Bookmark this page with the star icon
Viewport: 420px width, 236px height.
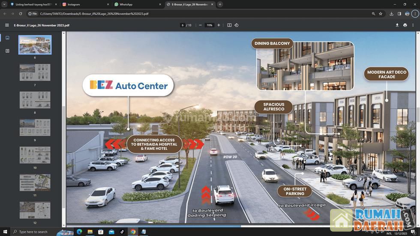click(381, 14)
